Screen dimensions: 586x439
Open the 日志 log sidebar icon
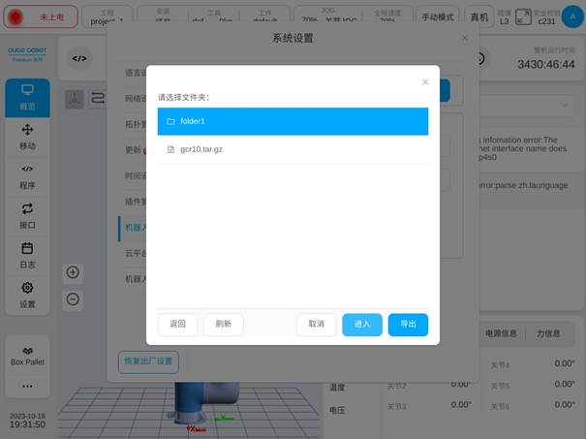pyautogui.click(x=27, y=254)
